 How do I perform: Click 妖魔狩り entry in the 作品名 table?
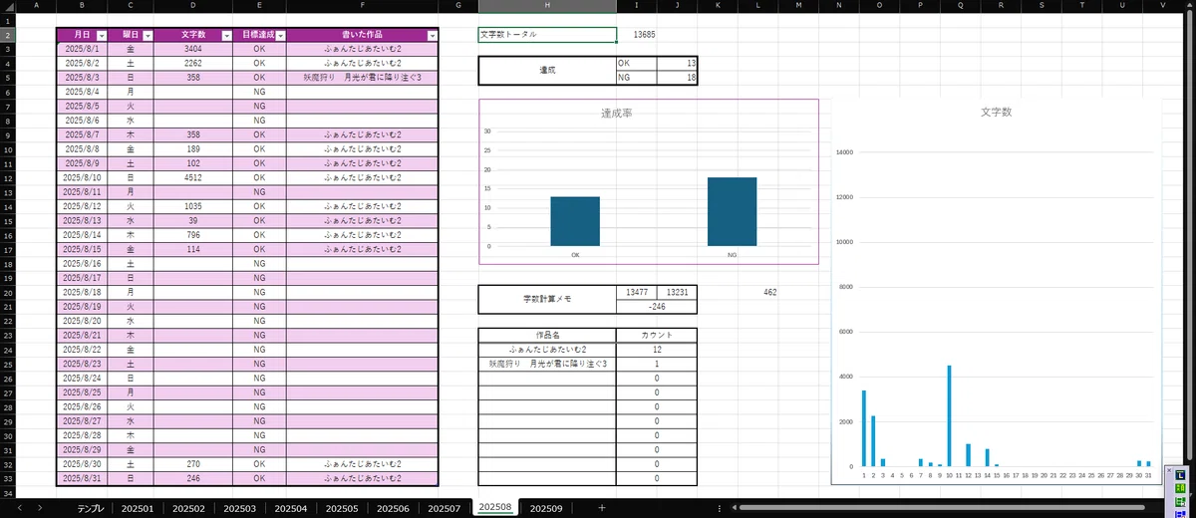547,365
